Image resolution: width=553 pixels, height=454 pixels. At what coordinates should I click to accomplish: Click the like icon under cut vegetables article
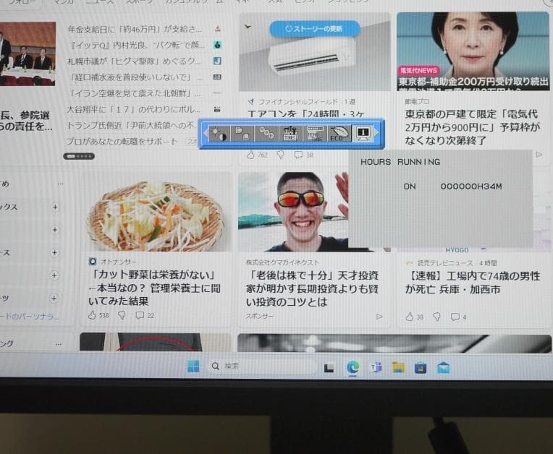92,315
